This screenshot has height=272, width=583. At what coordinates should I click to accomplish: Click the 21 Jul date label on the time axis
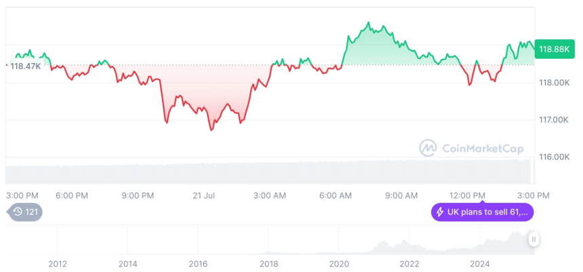[203, 196]
